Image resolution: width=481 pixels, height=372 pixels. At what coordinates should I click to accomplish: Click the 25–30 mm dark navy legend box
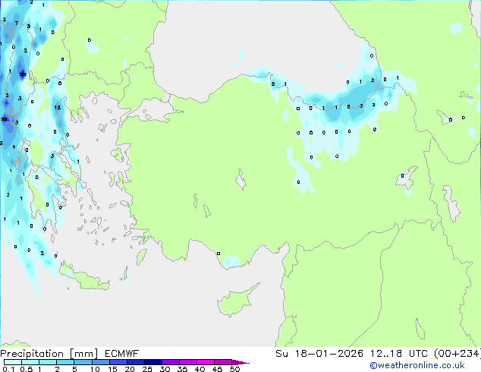(153, 362)
